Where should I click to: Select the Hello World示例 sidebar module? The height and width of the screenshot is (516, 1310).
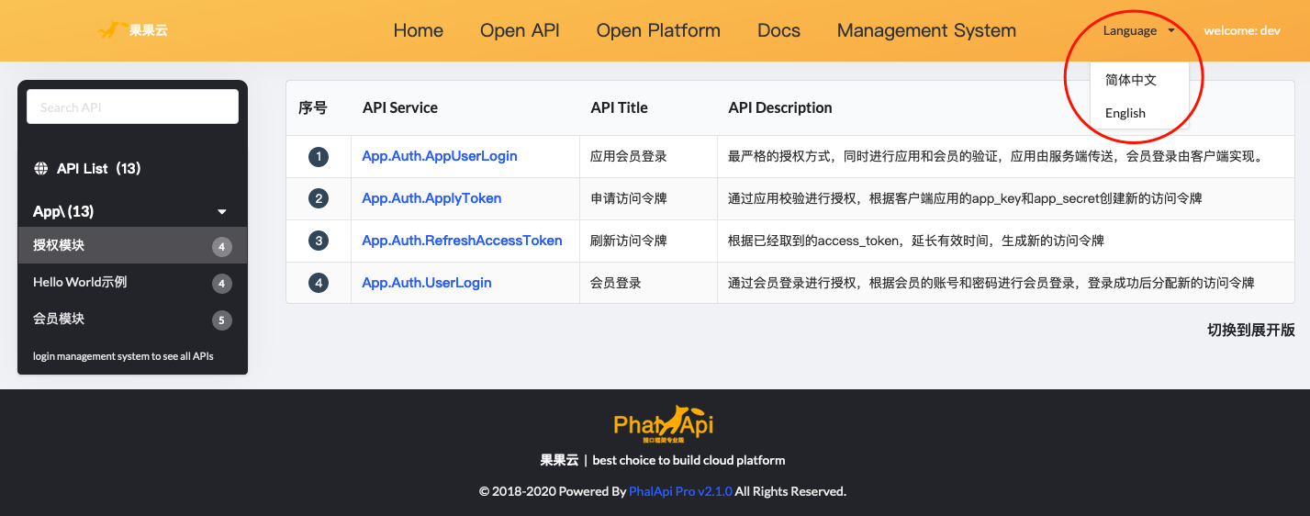[80, 282]
